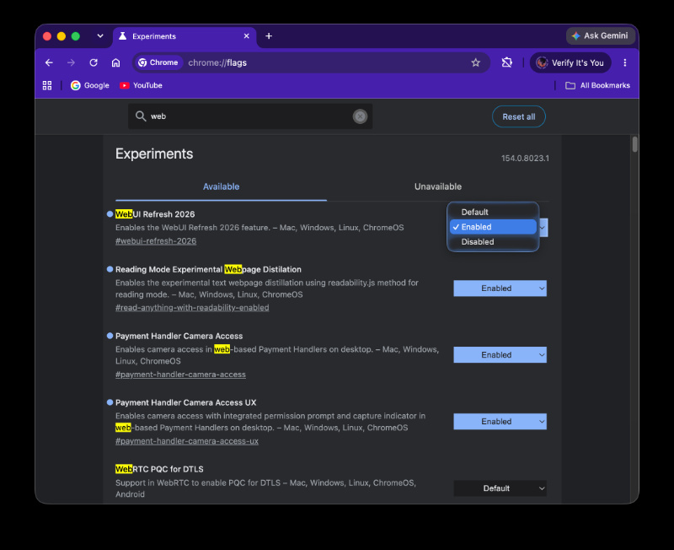Screen dimensions: 674x550
Task: Click the WebUI Refresh 2026 dropdown arrow
Action: click(x=543, y=228)
